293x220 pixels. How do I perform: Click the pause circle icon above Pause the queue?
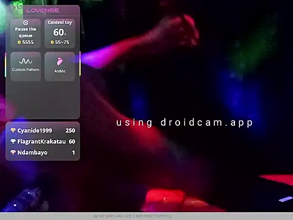[x=26, y=23]
